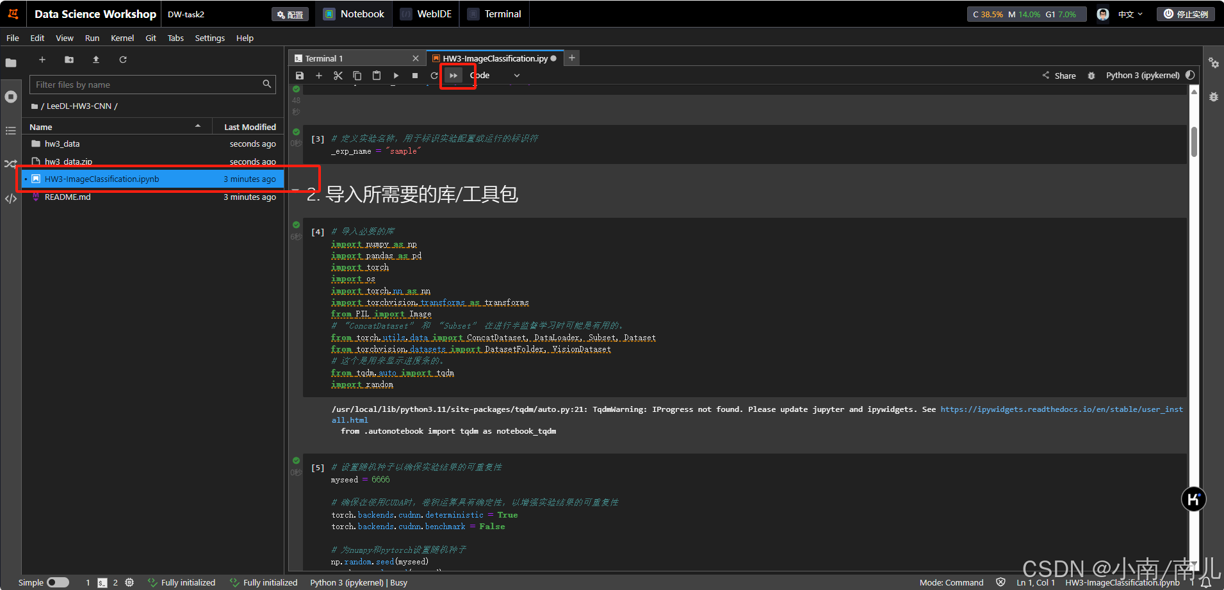
Task: Cut the selected cell with scissors icon
Action: pyautogui.click(x=338, y=76)
